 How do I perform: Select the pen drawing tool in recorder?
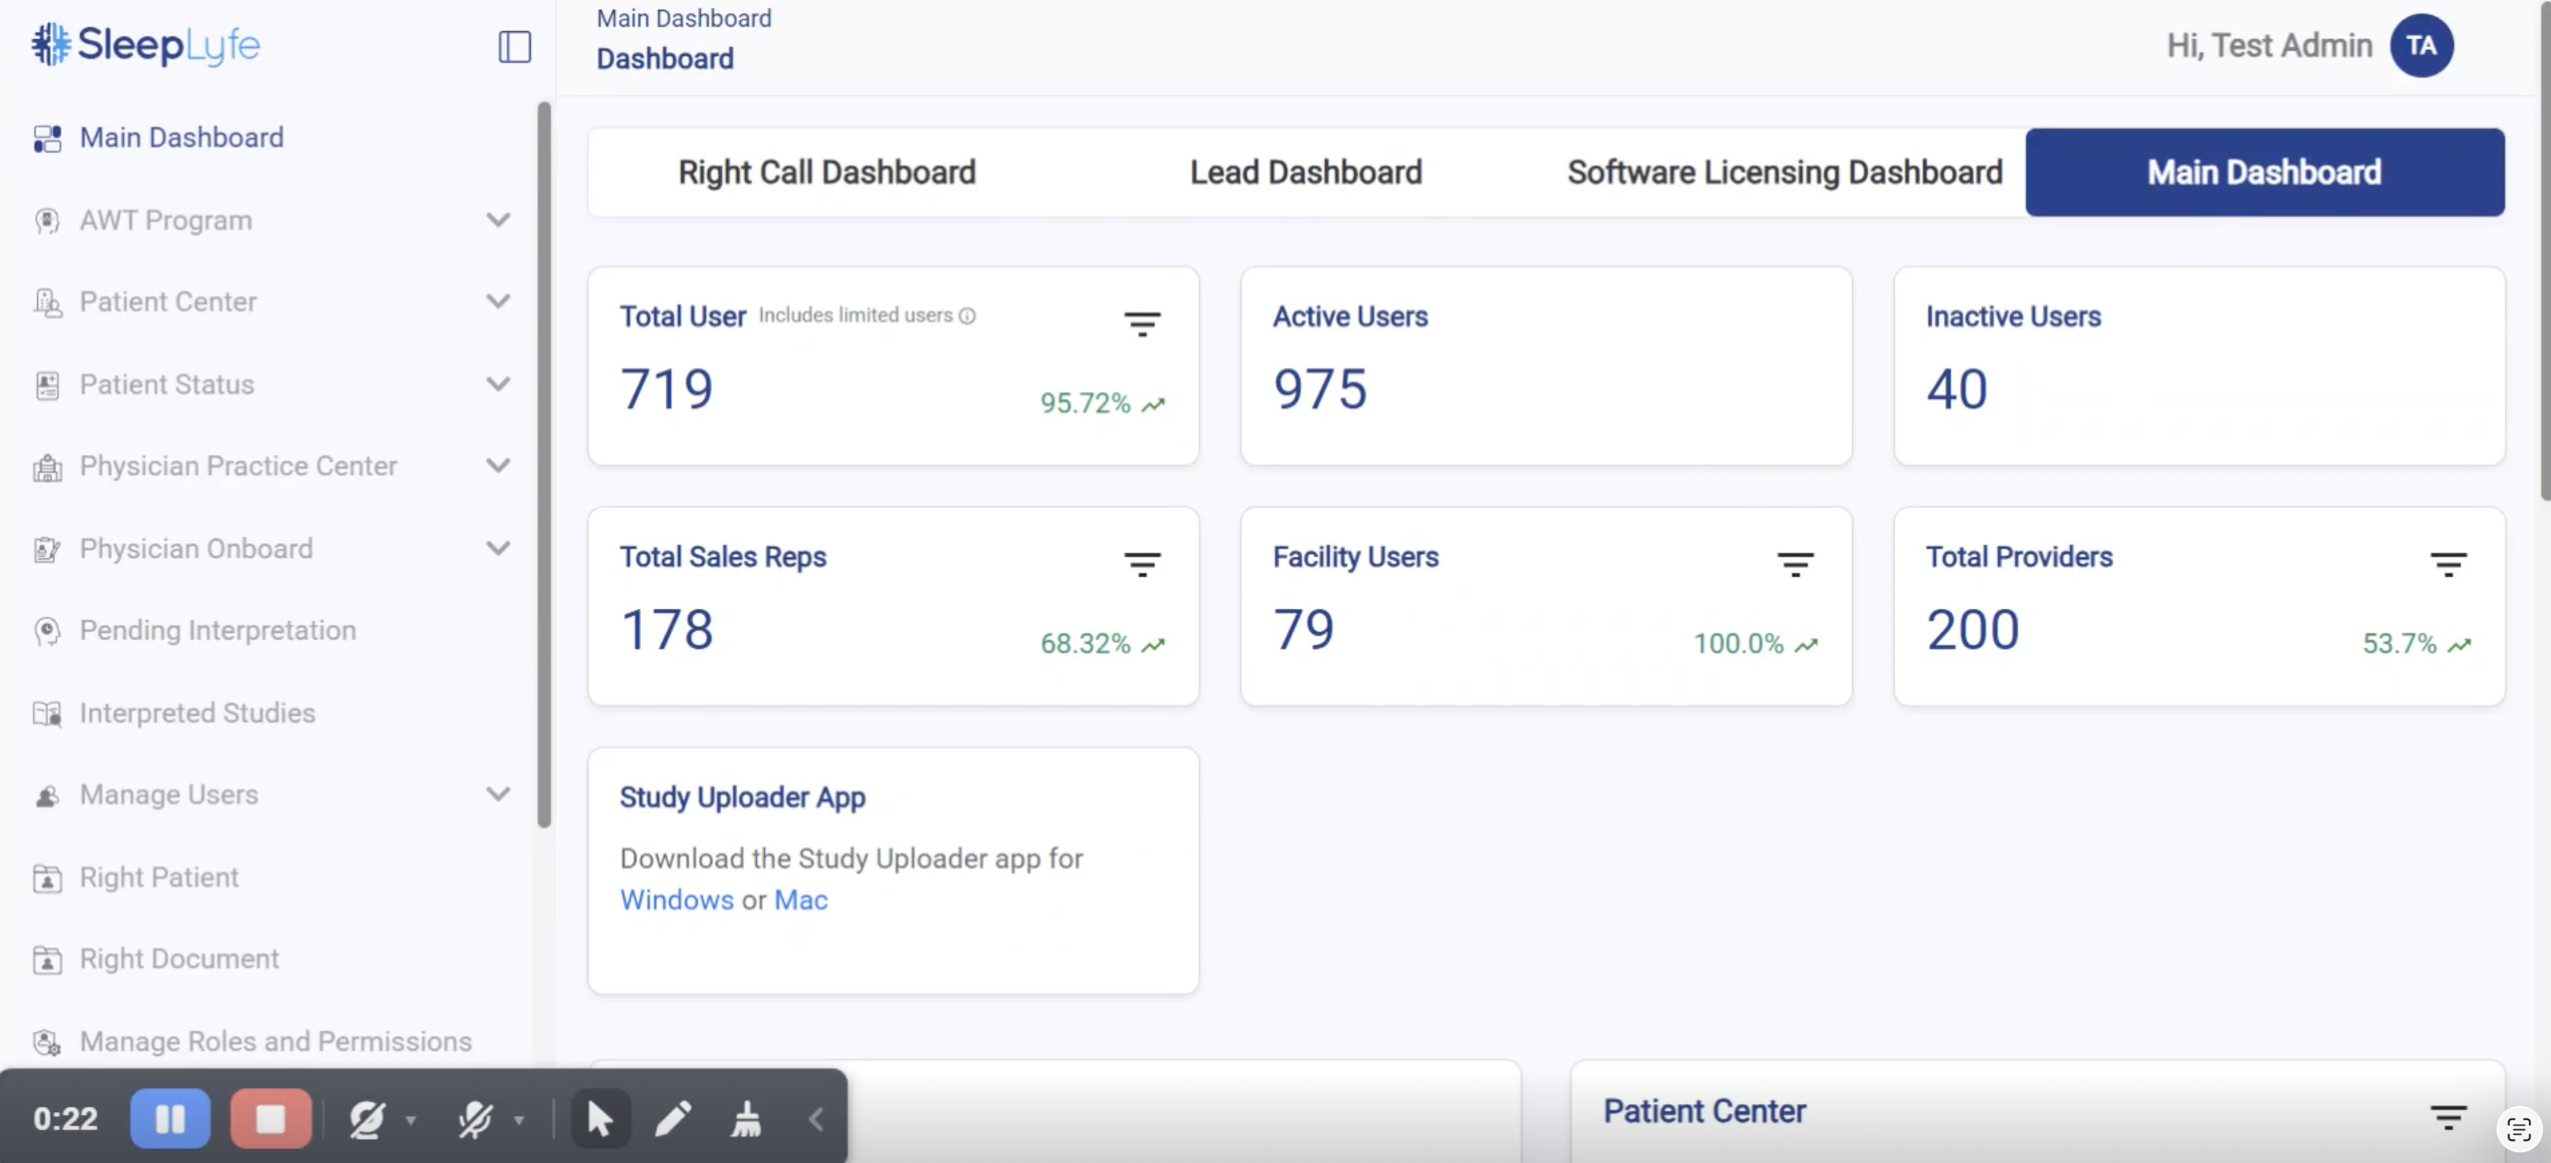[x=672, y=1118]
